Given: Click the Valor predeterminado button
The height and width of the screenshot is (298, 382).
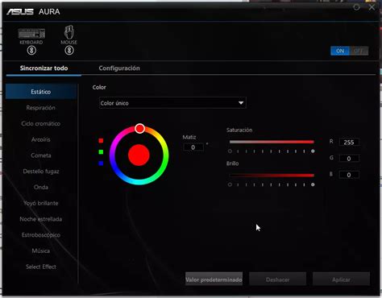Looking at the screenshot, I should click(x=214, y=279).
